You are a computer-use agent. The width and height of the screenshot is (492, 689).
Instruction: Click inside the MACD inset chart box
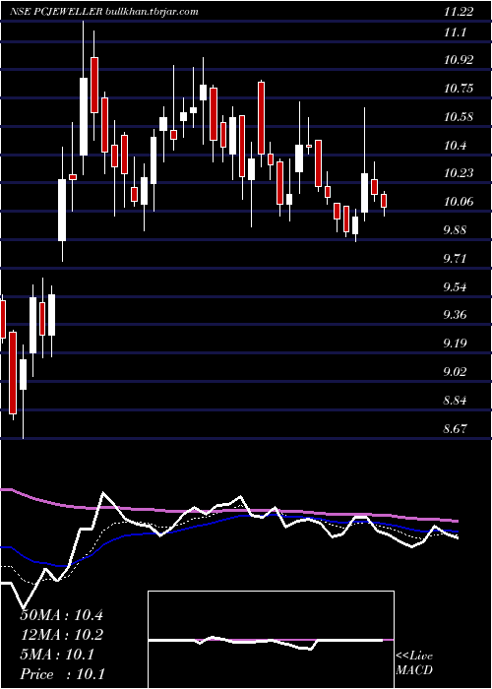point(271,640)
